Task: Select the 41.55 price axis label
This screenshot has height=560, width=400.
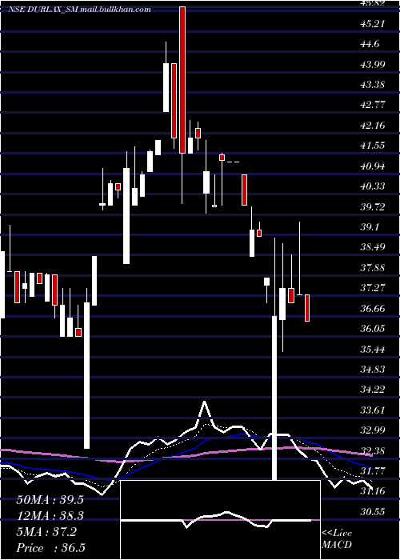Action: [x=373, y=146]
